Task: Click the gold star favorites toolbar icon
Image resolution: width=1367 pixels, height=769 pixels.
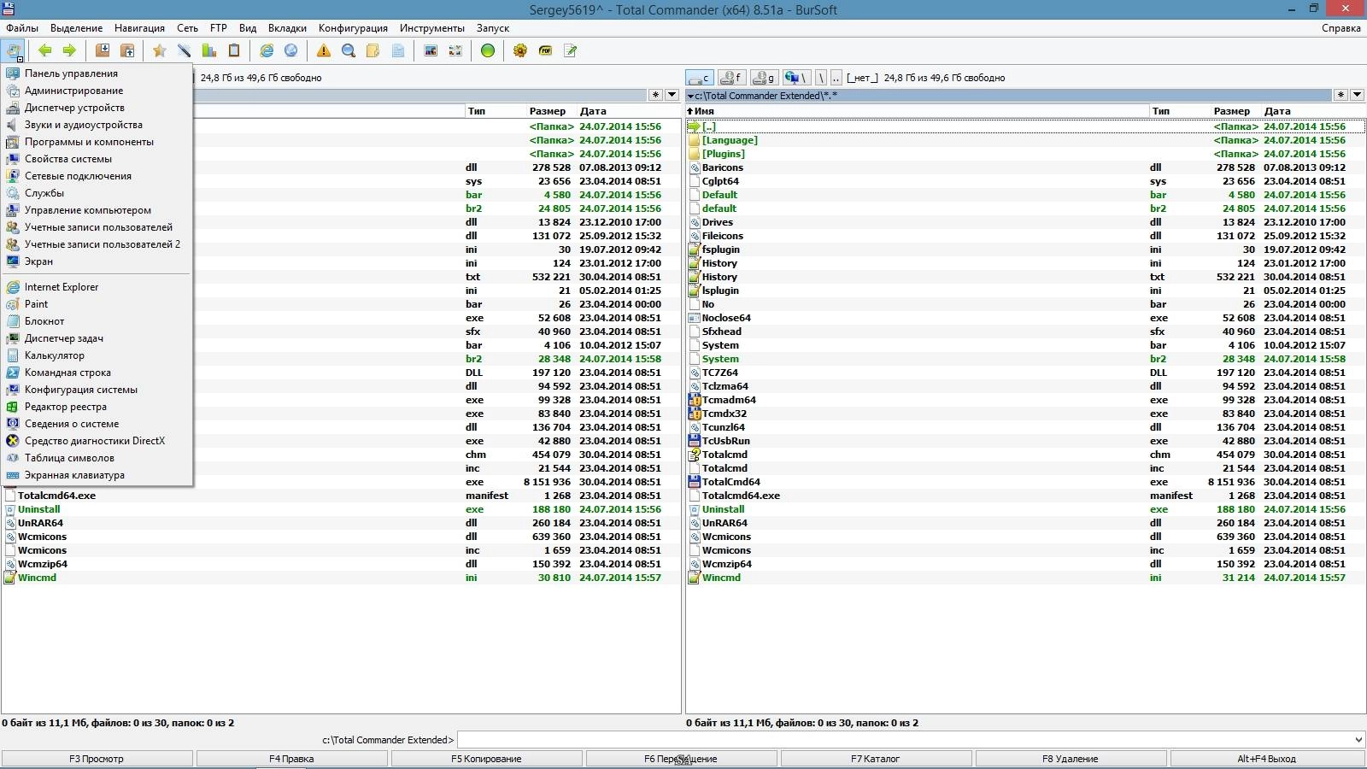Action: coord(159,50)
